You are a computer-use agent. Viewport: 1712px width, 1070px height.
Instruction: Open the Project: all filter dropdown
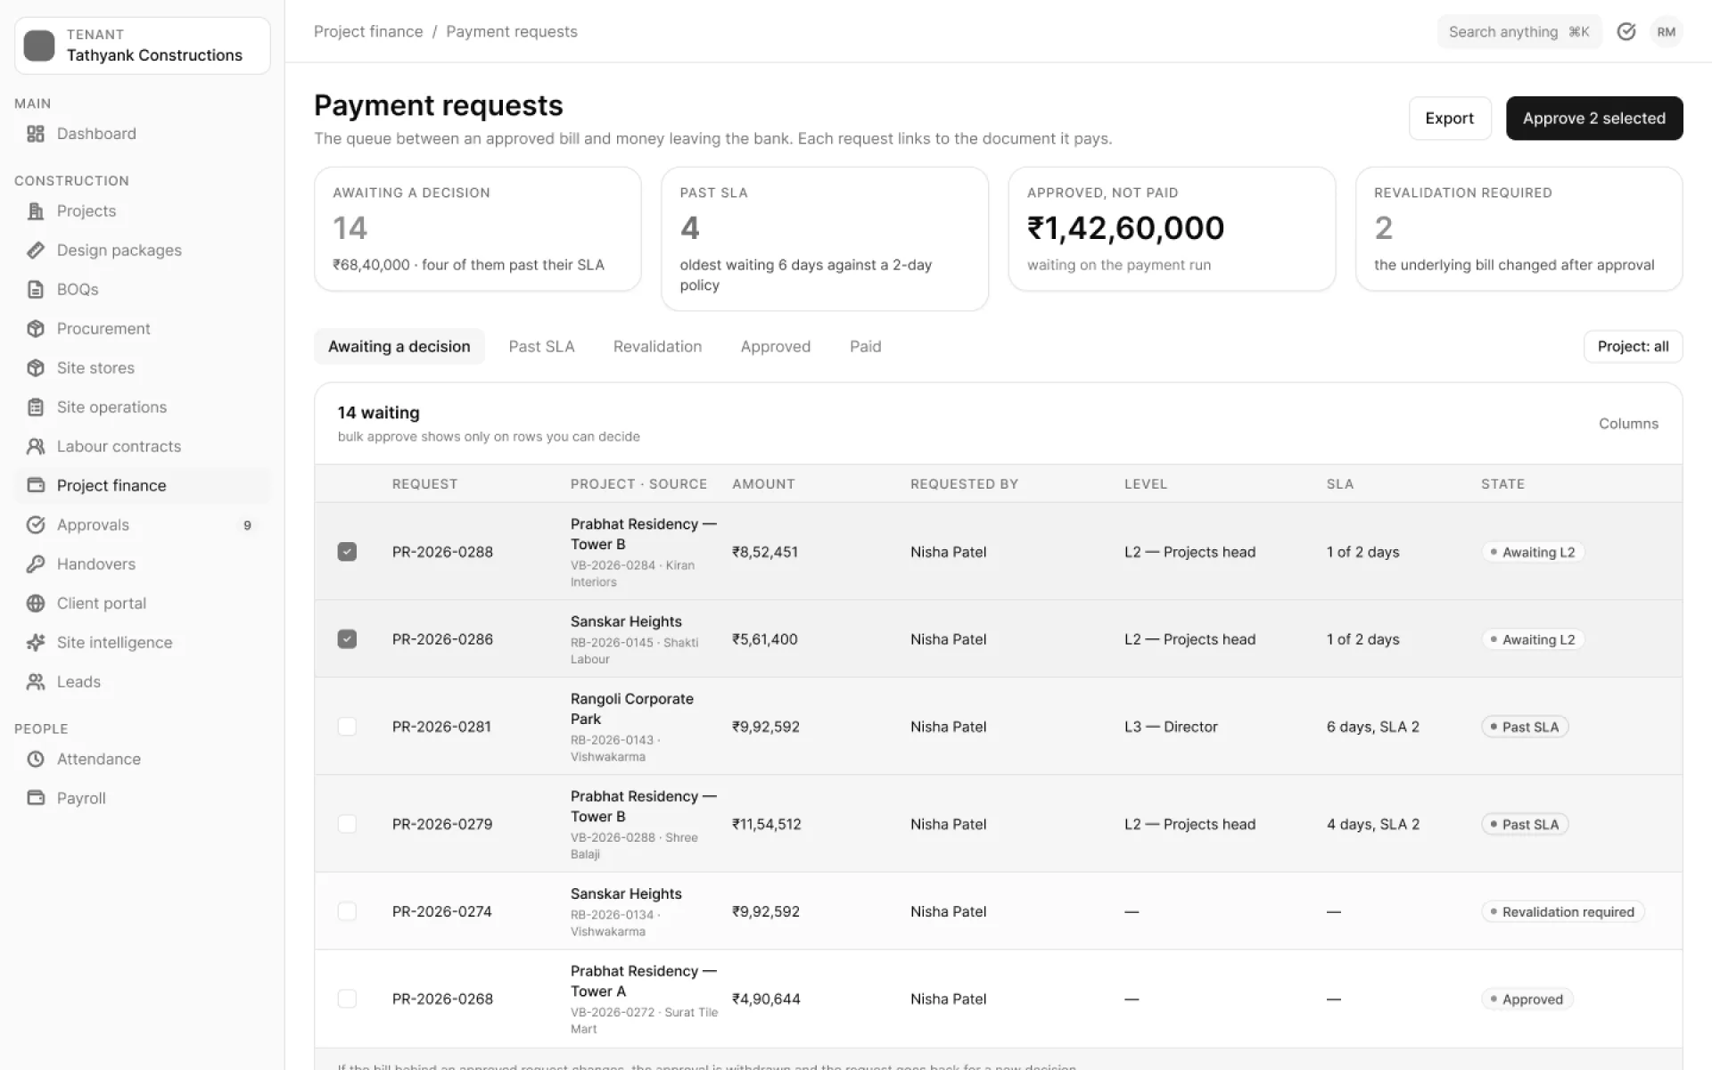pos(1633,347)
